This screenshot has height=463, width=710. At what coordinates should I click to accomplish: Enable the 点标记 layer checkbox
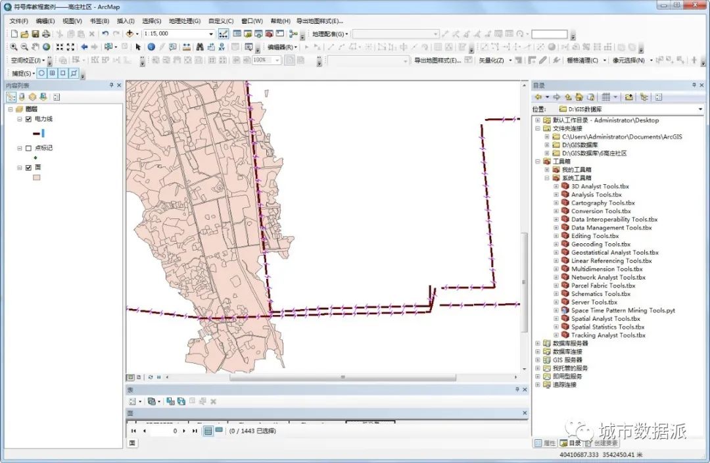[x=28, y=148]
